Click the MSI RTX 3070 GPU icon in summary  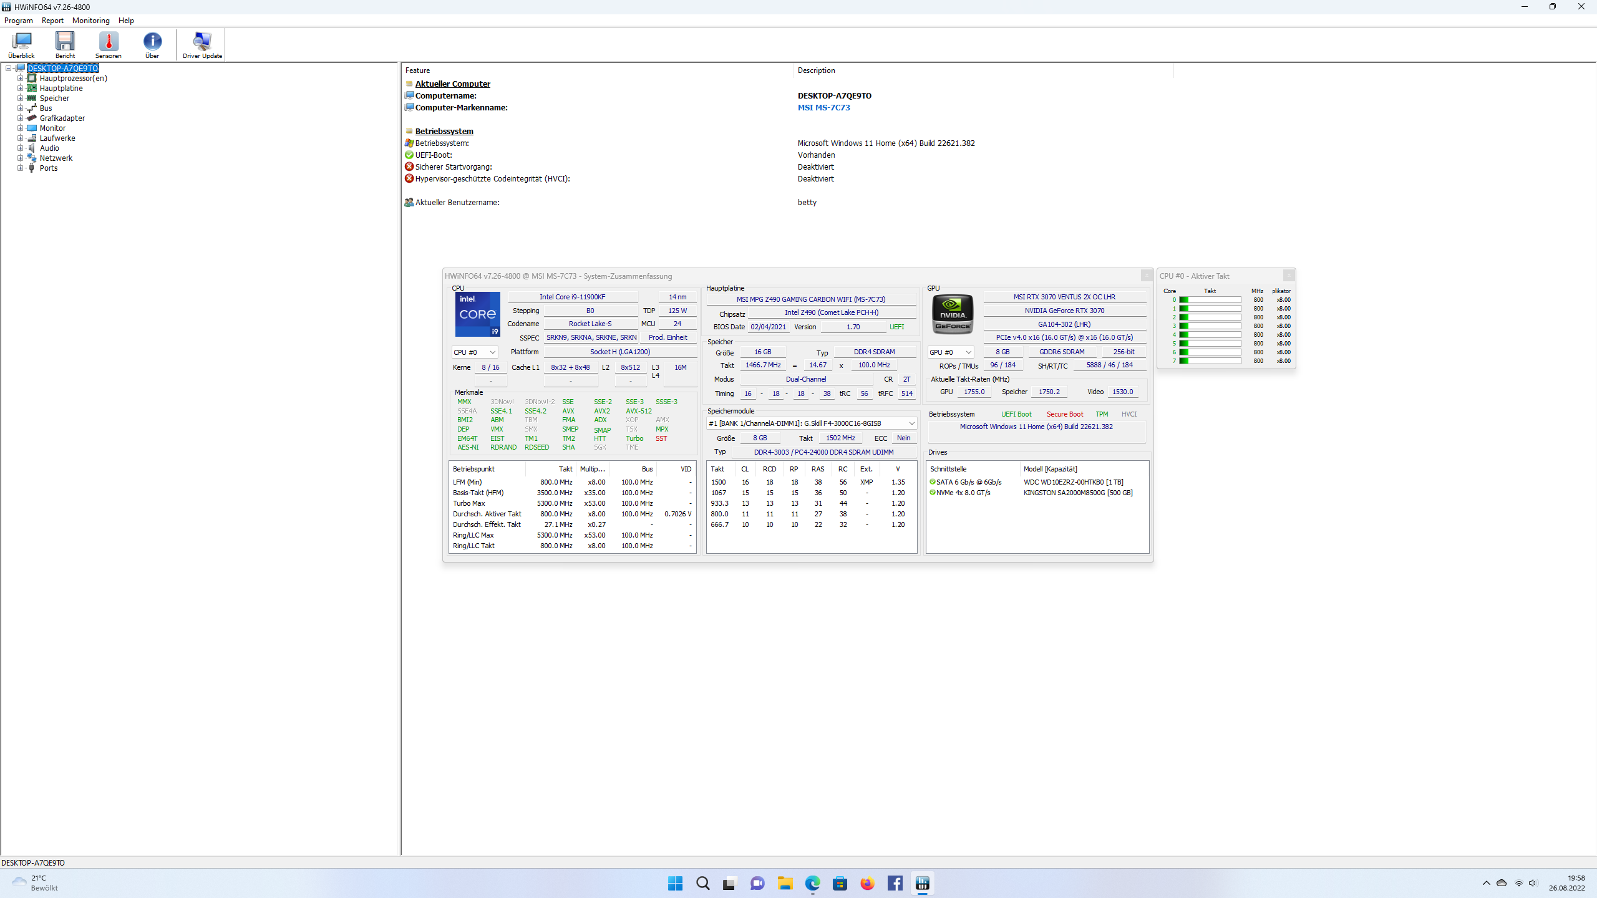(x=951, y=315)
